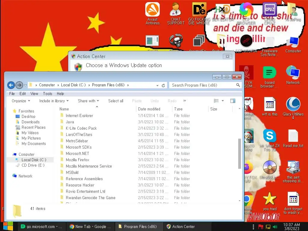This screenshot has width=308, height=231.
Task: Click Select all in the toolbar
Action: 116,101
